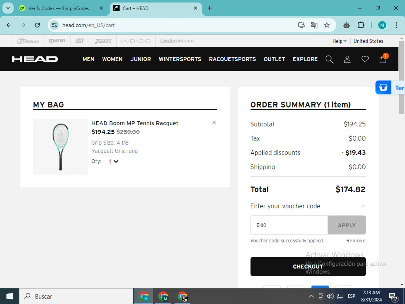Viewport: 405px width, 304px height.
Task: Open the JUNIOR menu
Action: point(141,59)
